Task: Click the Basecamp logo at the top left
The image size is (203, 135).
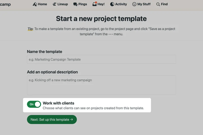Action: (5, 4)
